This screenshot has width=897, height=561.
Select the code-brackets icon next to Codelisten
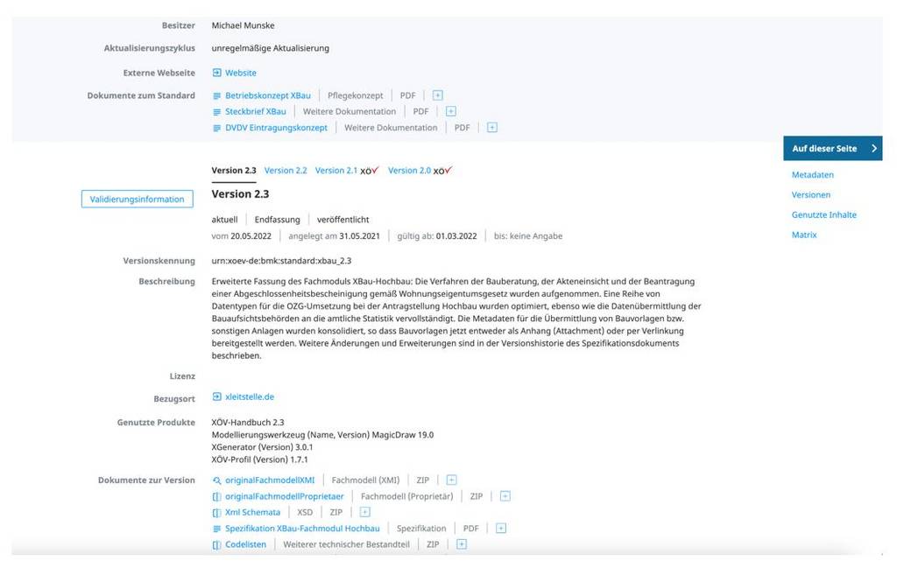click(x=215, y=543)
